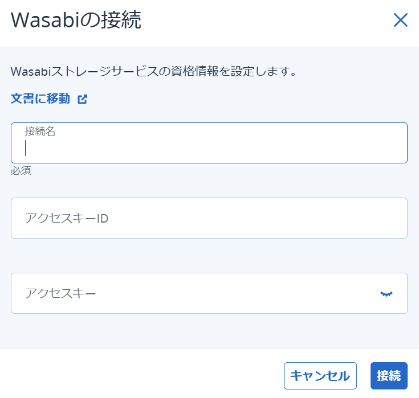Click the blue 接続 button
The image size is (419, 398).
389,376
